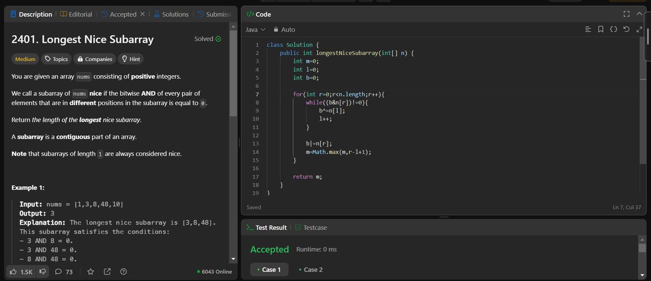
Task: Maximize the Code panel to fullscreen
Action: point(626,14)
